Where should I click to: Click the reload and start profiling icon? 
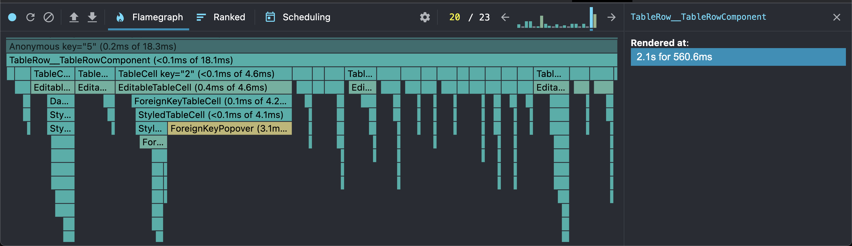(x=31, y=17)
